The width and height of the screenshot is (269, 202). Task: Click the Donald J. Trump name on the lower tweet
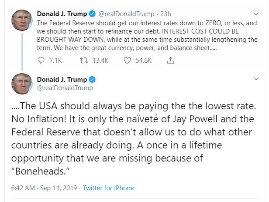click(62, 80)
